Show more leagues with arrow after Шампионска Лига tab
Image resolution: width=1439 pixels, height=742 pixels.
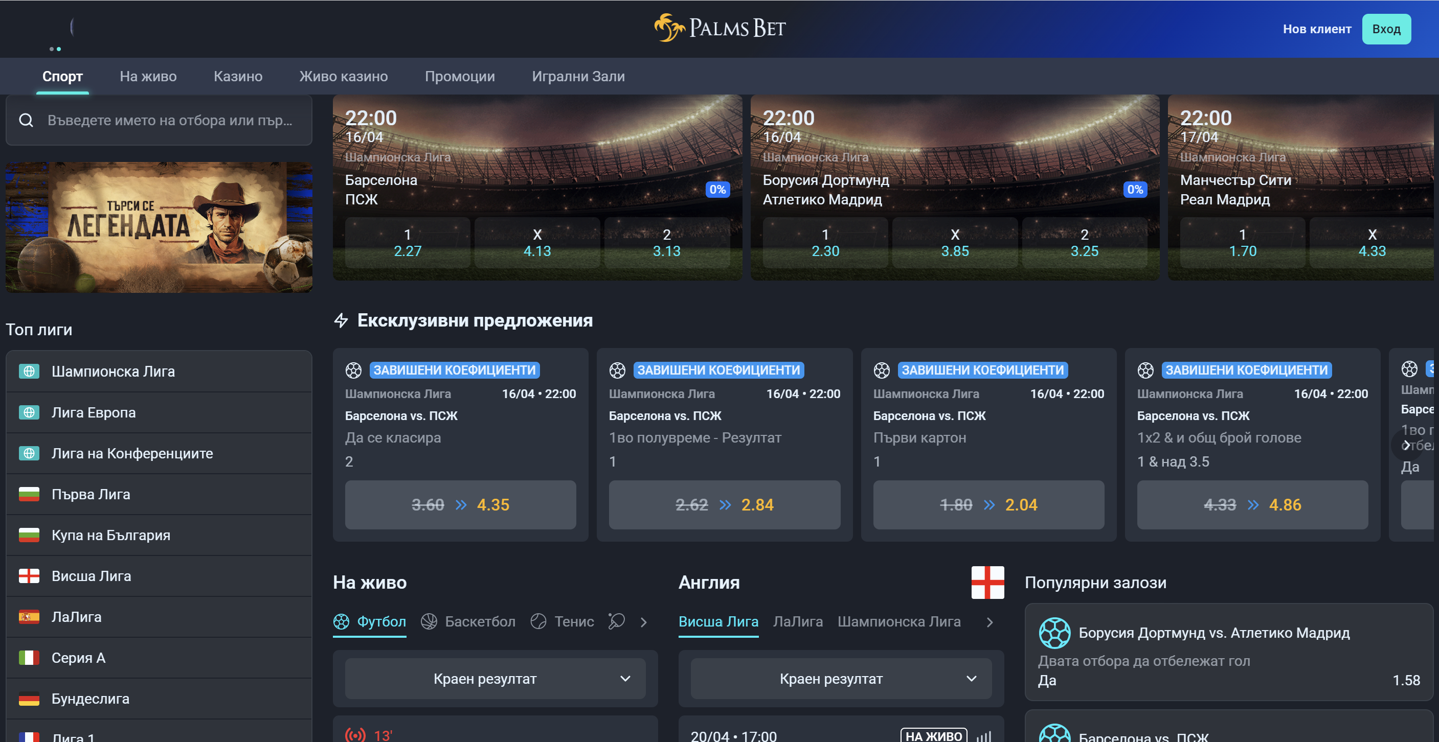pyautogui.click(x=990, y=622)
